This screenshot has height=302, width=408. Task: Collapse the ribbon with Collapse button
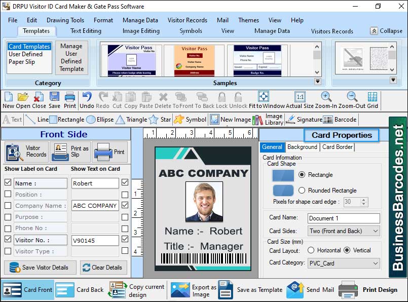[x=386, y=31]
